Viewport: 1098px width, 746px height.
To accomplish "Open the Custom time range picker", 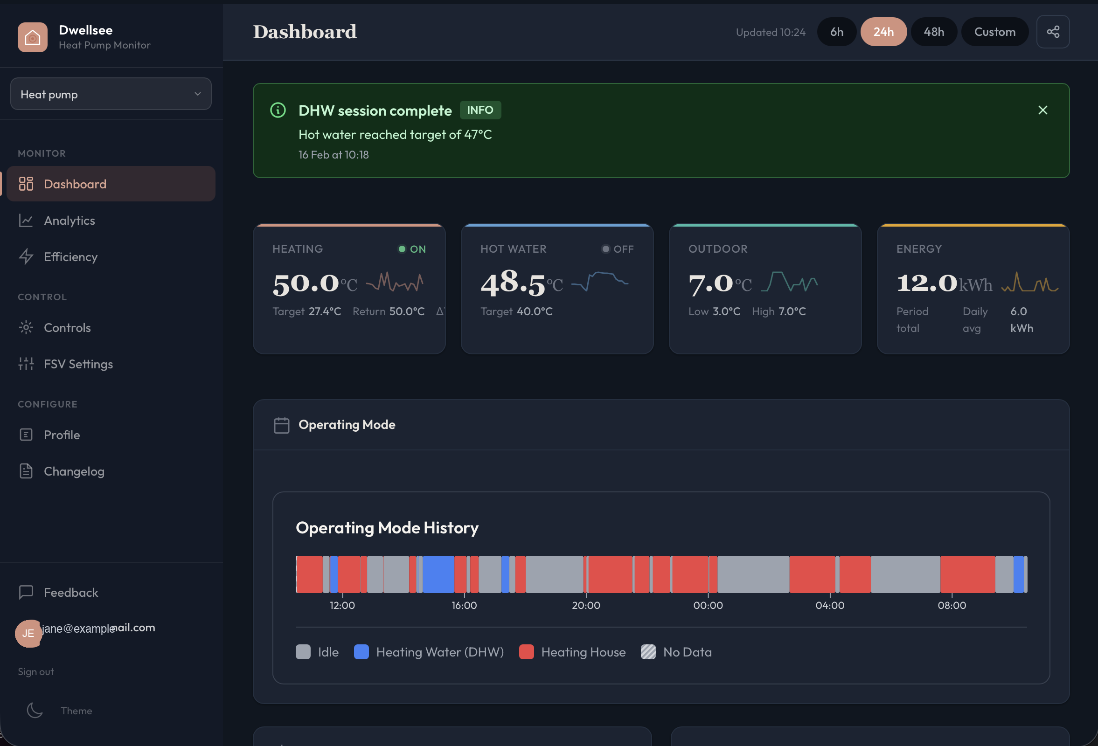I will pyautogui.click(x=994, y=32).
